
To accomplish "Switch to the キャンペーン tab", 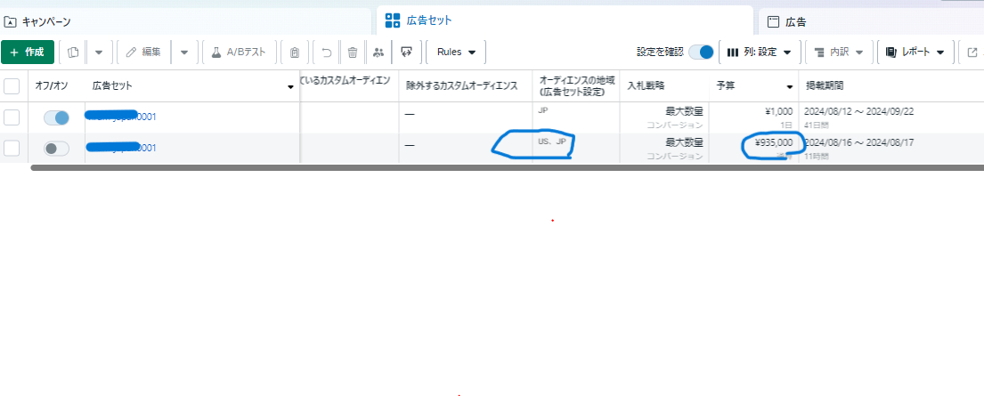I will point(186,22).
